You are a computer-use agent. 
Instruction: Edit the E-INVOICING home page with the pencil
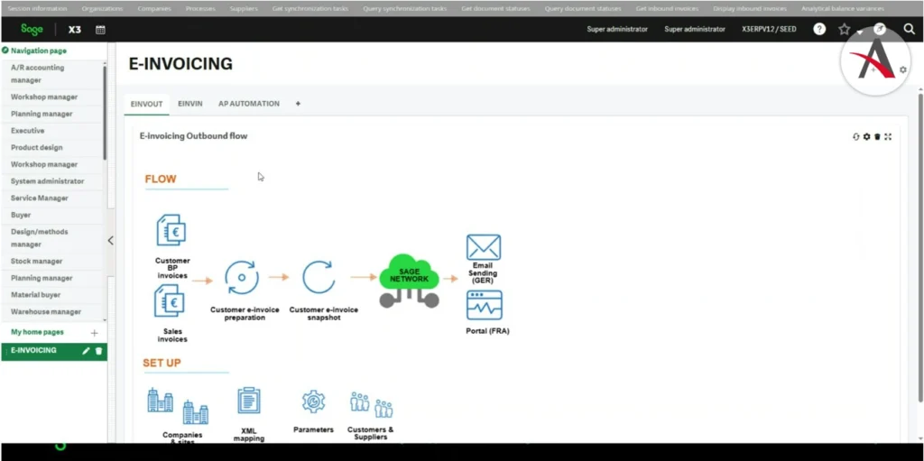click(x=86, y=351)
